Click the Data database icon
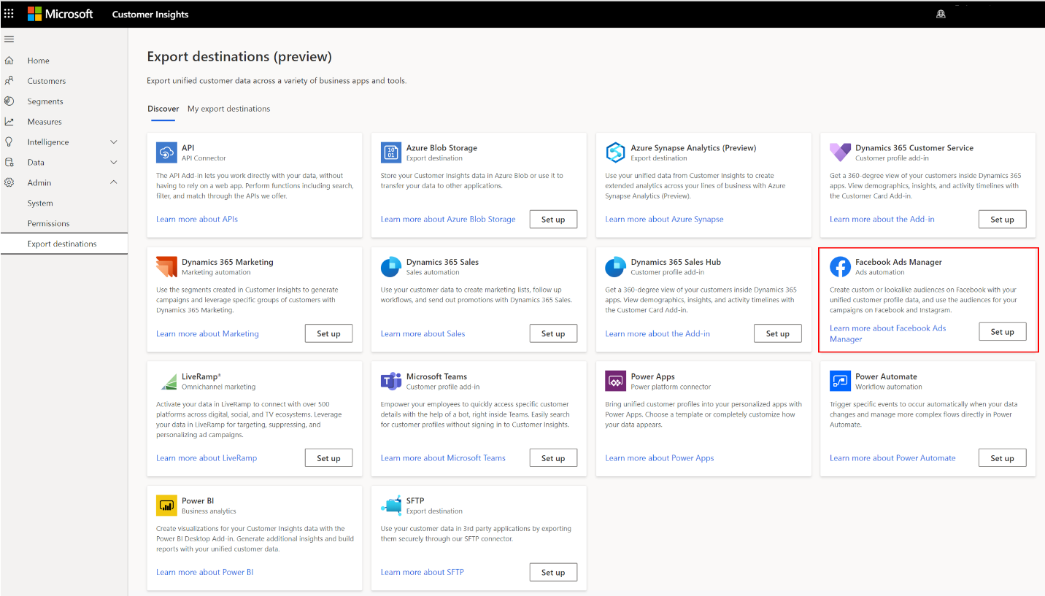The width and height of the screenshot is (1045, 596). coord(9,163)
